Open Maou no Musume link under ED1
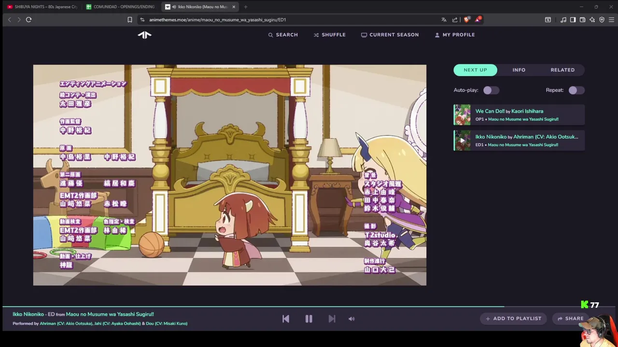618x347 pixels. click(523, 145)
